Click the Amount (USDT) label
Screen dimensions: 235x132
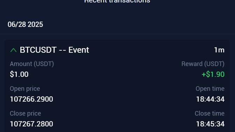pyautogui.click(x=32, y=64)
